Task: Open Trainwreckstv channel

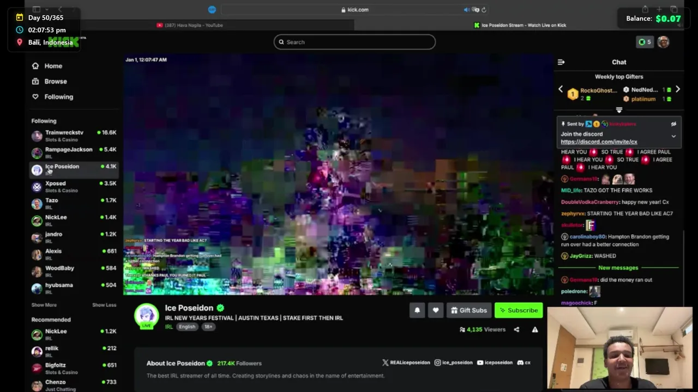Action: [x=74, y=136]
